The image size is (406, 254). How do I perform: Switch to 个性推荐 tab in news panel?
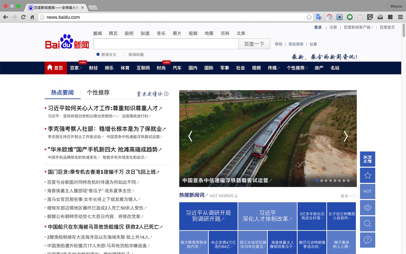98,92
